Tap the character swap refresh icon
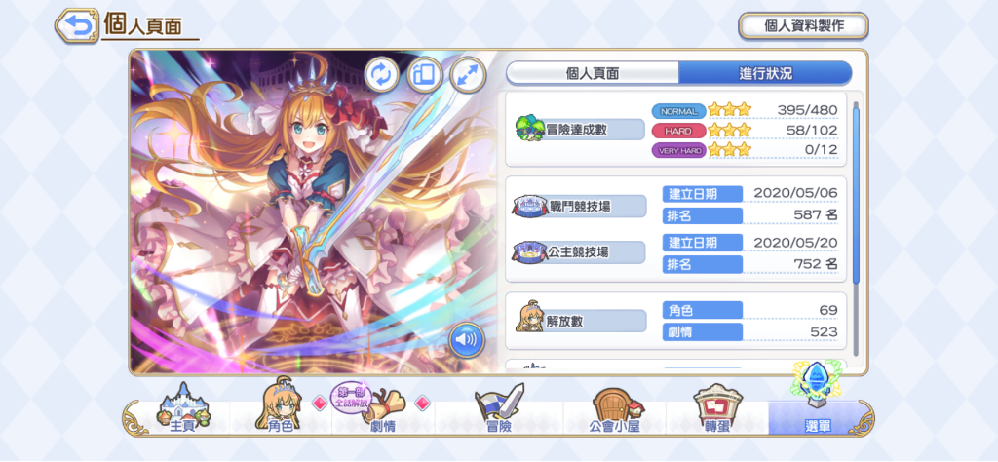This screenshot has width=998, height=462. coord(382,75)
